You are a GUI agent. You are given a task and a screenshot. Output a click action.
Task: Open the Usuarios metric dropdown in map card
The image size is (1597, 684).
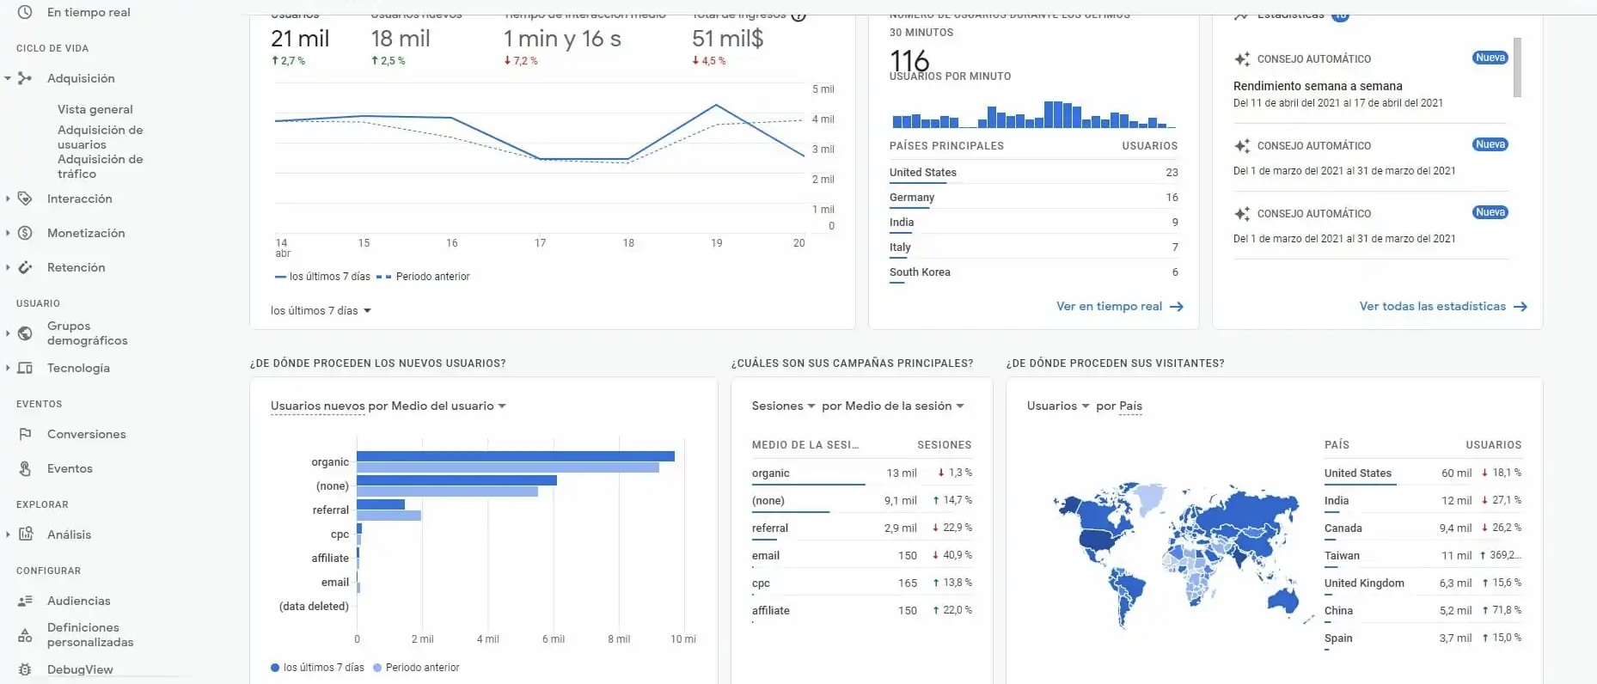click(x=1058, y=406)
